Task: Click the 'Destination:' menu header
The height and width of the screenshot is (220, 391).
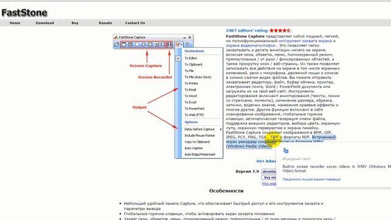Action: click(x=194, y=51)
